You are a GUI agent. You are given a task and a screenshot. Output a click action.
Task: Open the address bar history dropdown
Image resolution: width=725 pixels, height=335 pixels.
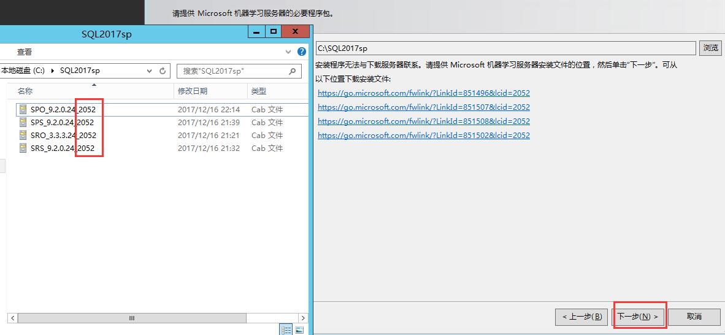(x=150, y=71)
